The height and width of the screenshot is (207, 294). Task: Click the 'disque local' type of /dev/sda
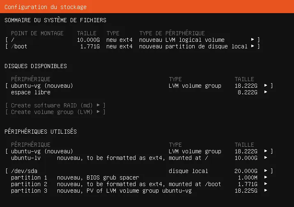click(188, 171)
